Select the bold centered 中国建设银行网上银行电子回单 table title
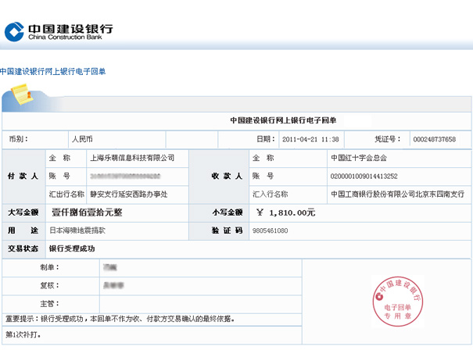 point(283,120)
